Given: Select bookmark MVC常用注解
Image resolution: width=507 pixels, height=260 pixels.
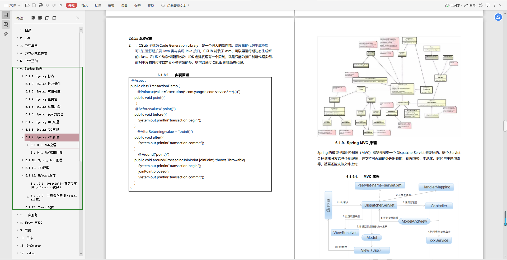Looking at the screenshot, I should point(46,153).
